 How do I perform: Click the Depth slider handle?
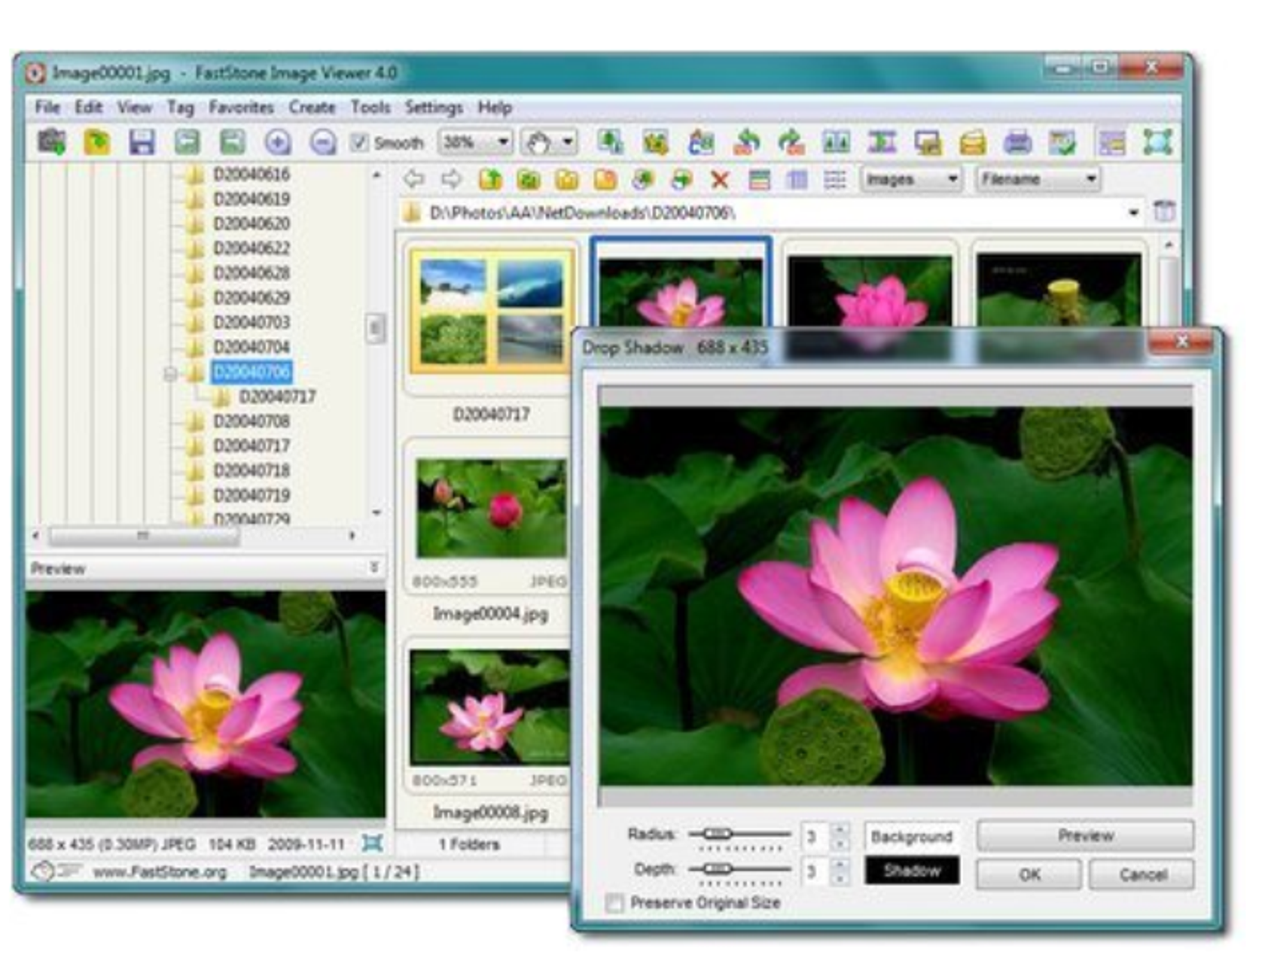pyautogui.click(x=717, y=868)
